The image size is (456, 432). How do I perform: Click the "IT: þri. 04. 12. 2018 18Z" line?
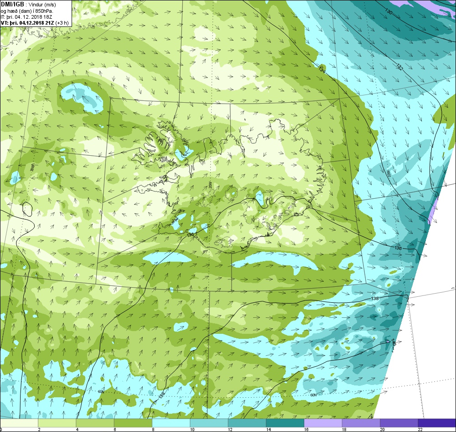click(x=26, y=16)
